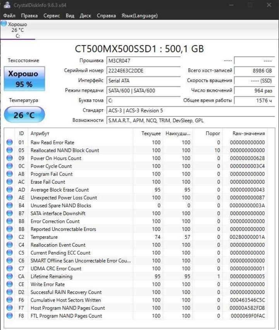This screenshot has width=279, height=330.
Task: Click the status orb for Lifetime Remaining
Action: pyautogui.click(x=9, y=276)
